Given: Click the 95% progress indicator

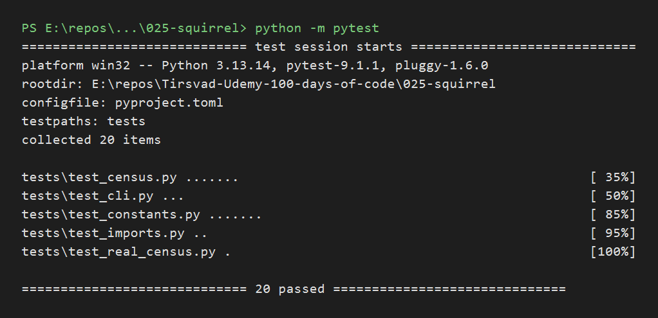Looking at the screenshot, I should (x=613, y=233).
